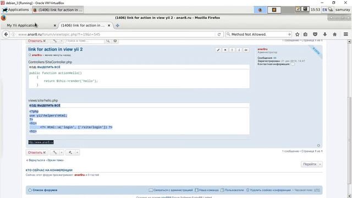
Task: Open advanced search gear button
Action: click(x=115, y=41)
